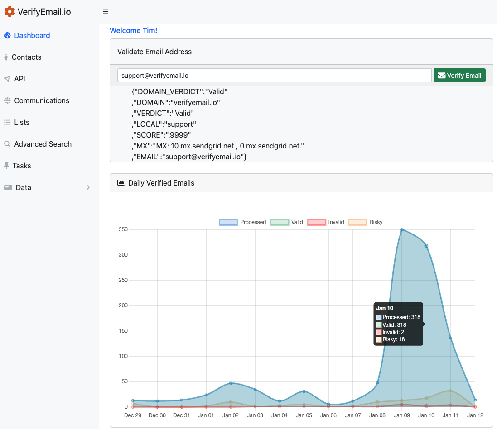Image resolution: width=497 pixels, height=429 pixels.
Task: Open the Contacts page
Action: pyautogui.click(x=26, y=57)
